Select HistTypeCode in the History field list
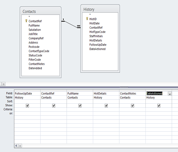178x152 pixels. [97, 32]
